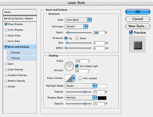The image size is (153, 117).
Task: Click the OK button
Action: tap(138, 12)
